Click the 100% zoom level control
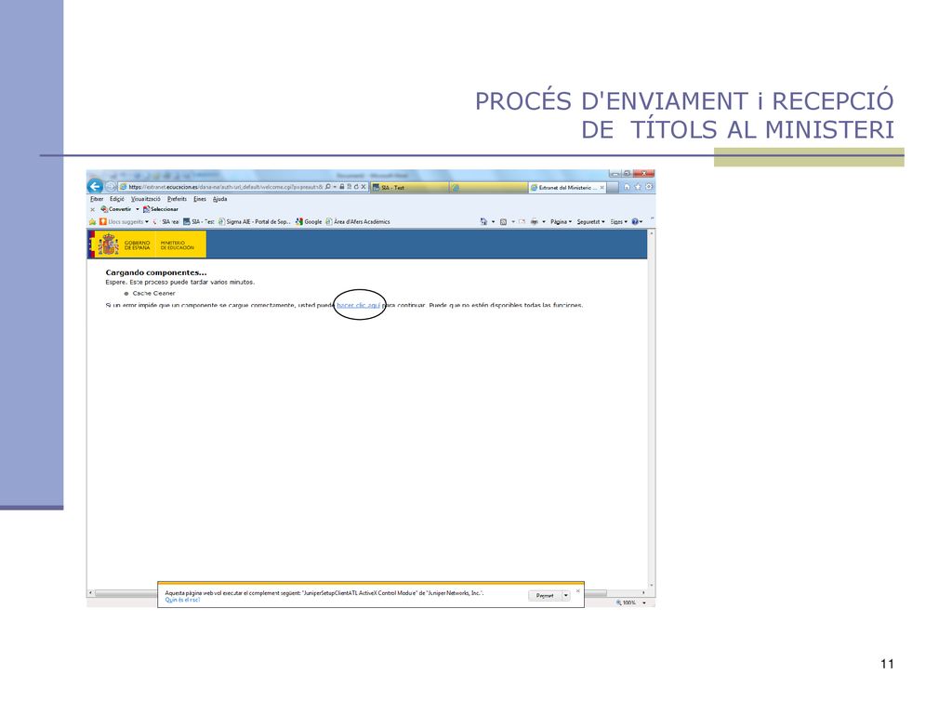Screen dimensions: 952x714 pyautogui.click(x=626, y=602)
